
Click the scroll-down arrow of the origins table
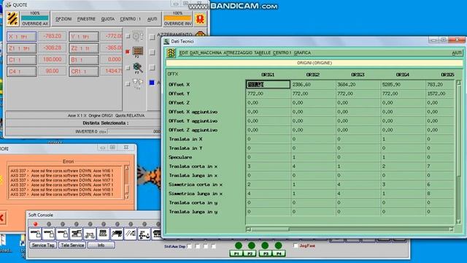click(458, 221)
